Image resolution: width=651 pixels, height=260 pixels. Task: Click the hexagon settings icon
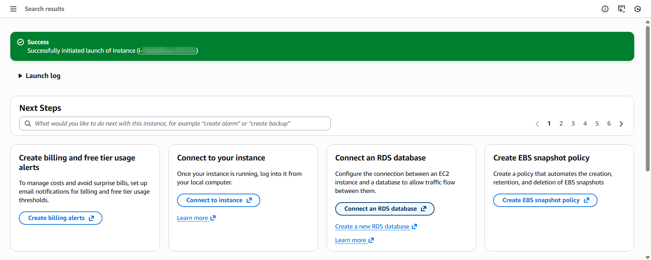pos(637,9)
